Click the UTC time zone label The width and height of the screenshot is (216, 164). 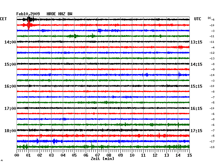pos(197,19)
